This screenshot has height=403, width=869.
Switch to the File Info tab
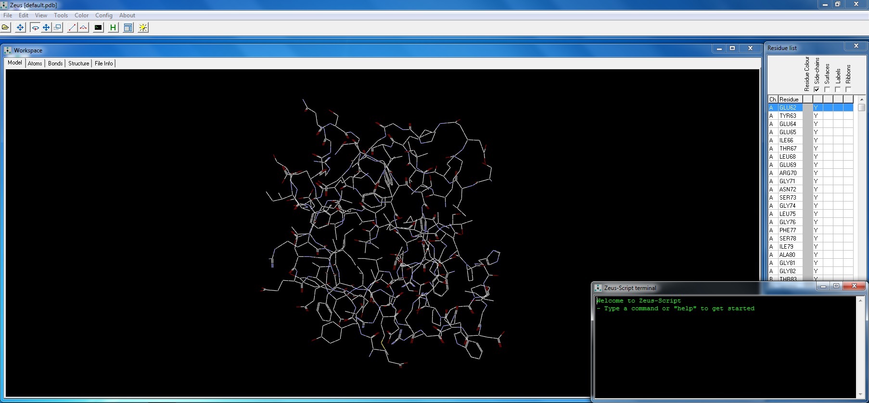point(103,63)
